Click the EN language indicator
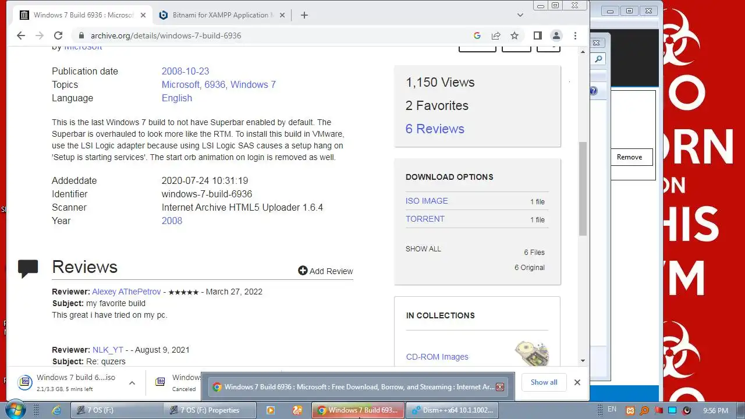This screenshot has height=419, width=745. tap(612, 410)
